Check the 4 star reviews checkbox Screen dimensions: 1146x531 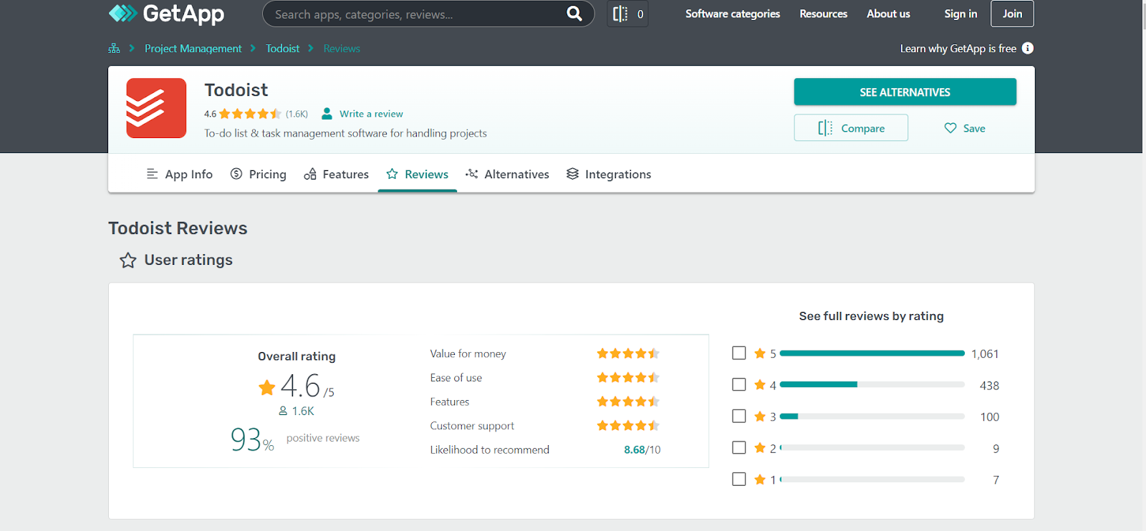[739, 384]
